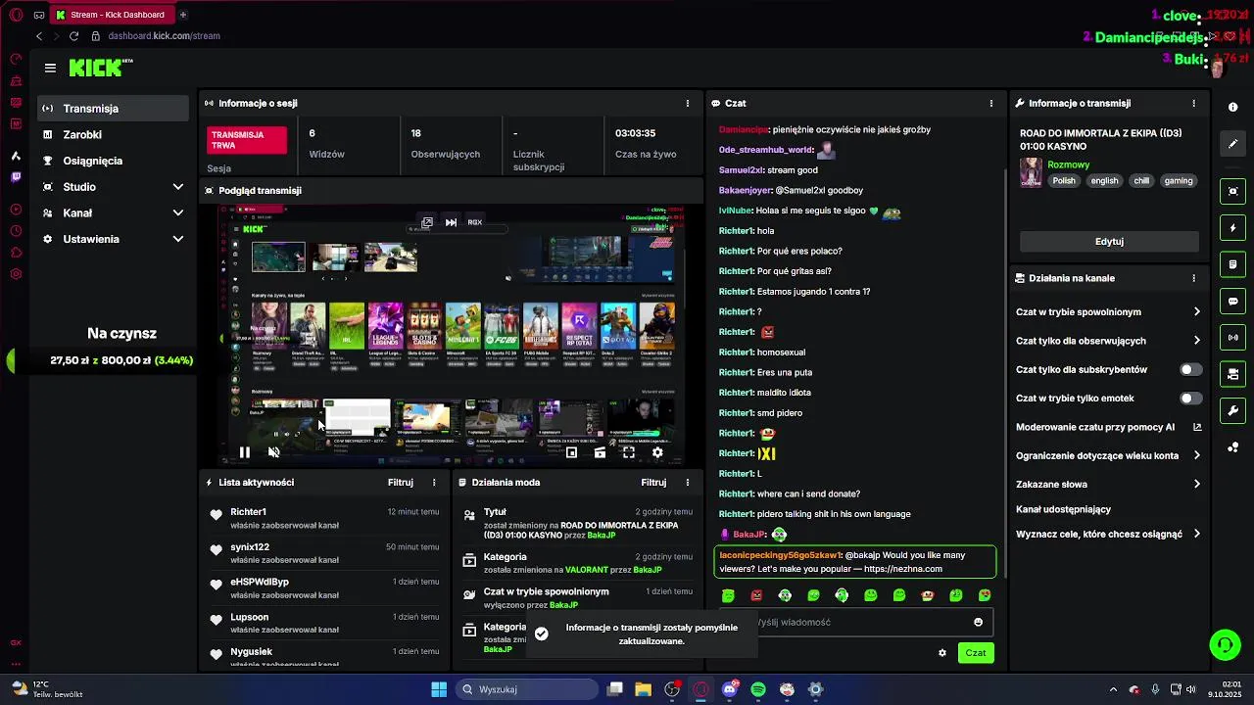Pause the stream preview playback
1254x705 pixels.
pyautogui.click(x=245, y=452)
